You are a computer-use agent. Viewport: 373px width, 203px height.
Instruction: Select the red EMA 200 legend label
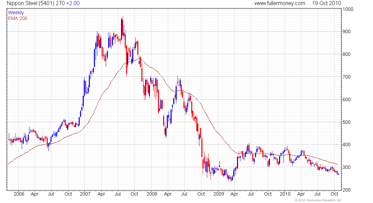point(18,18)
